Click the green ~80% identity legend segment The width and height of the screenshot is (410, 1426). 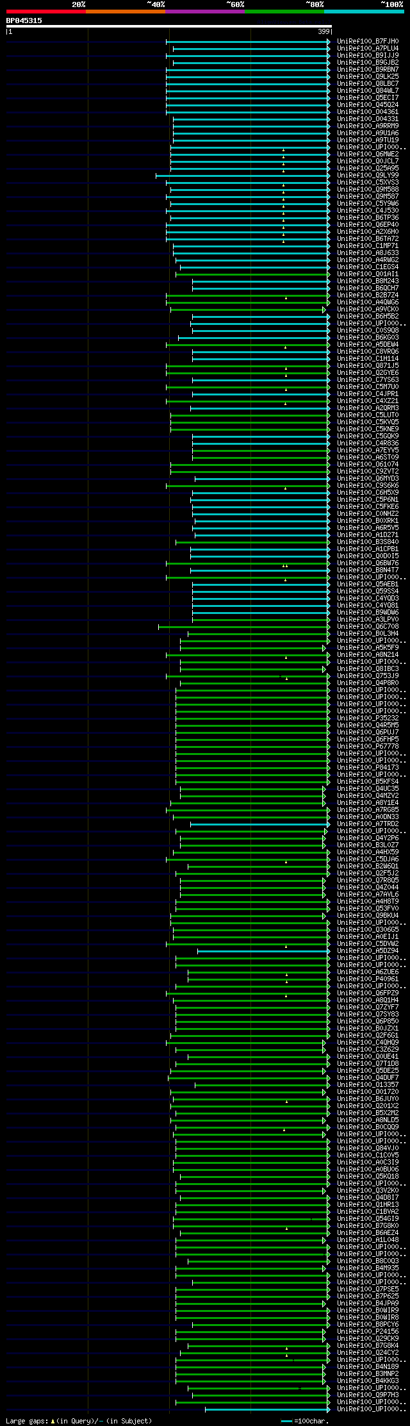click(x=284, y=12)
